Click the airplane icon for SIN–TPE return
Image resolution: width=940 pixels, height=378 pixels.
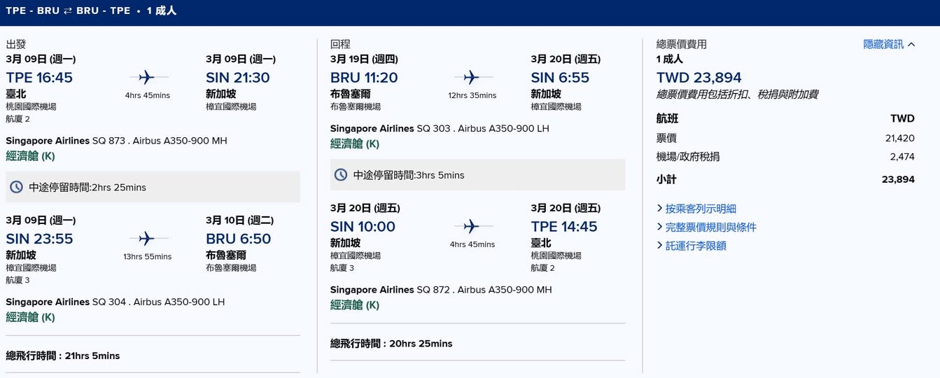coord(472,226)
